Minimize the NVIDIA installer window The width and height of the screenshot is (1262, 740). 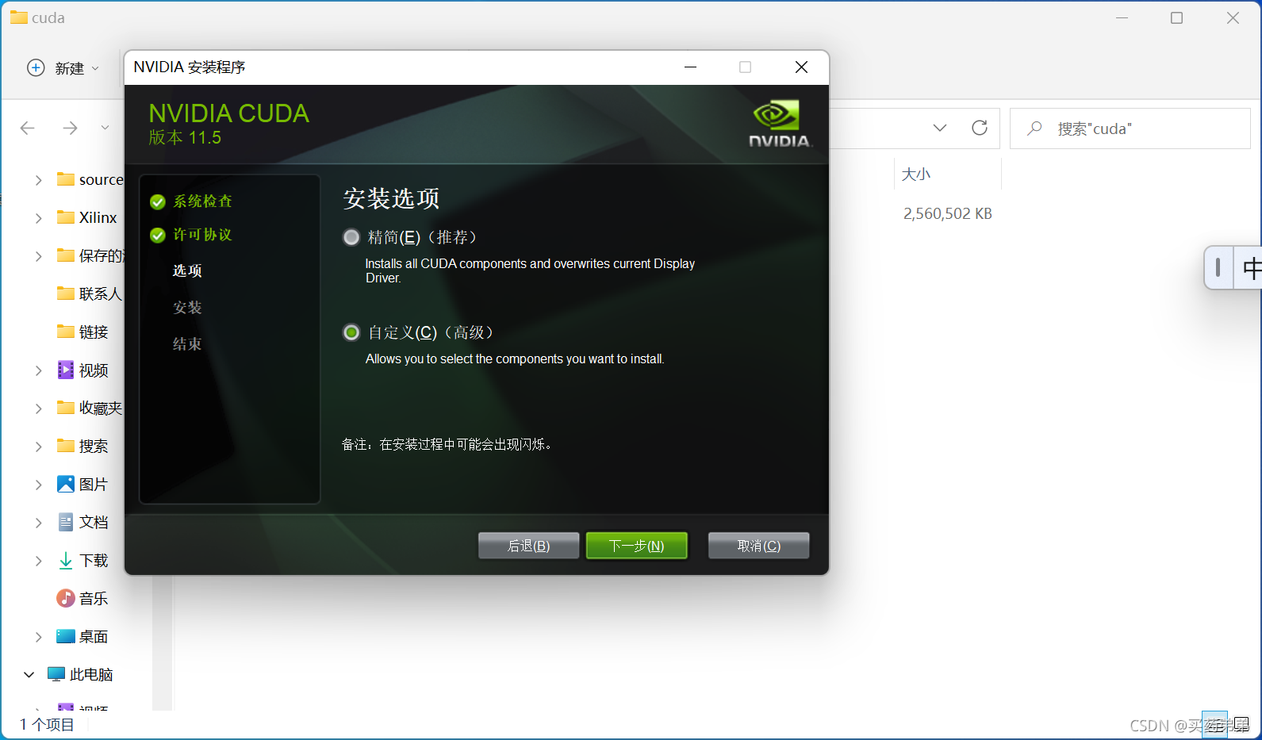(x=690, y=67)
